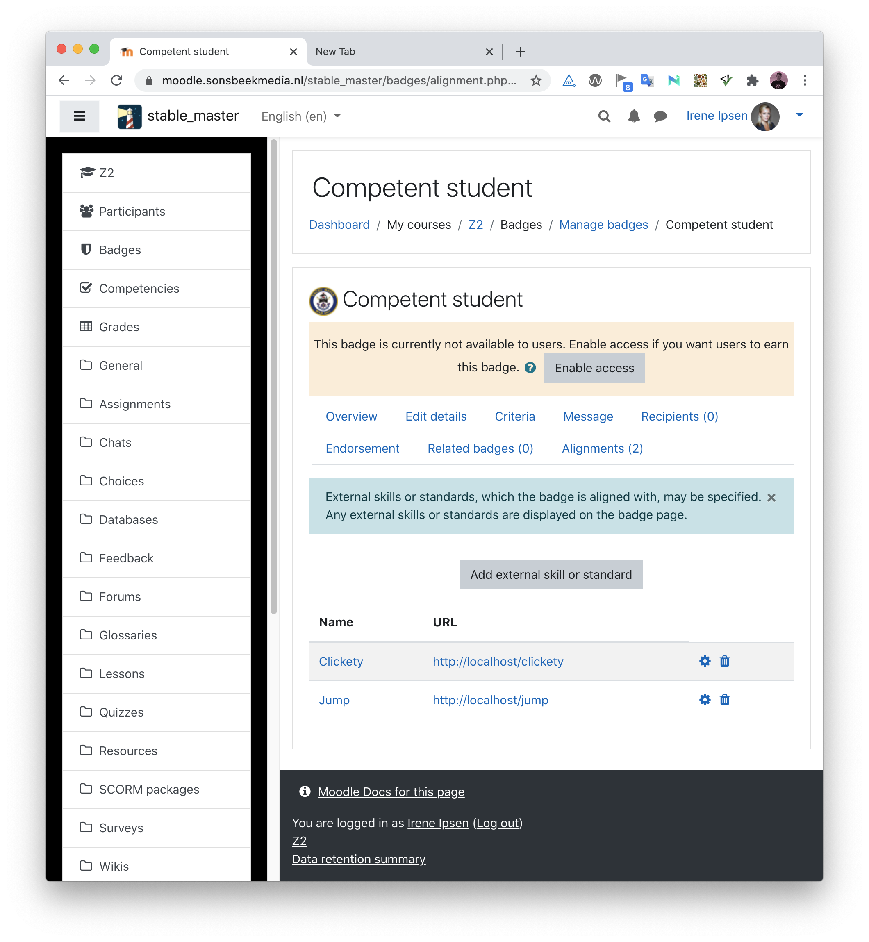Open the Data retention summary link
869x942 pixels.
point(358,859)
